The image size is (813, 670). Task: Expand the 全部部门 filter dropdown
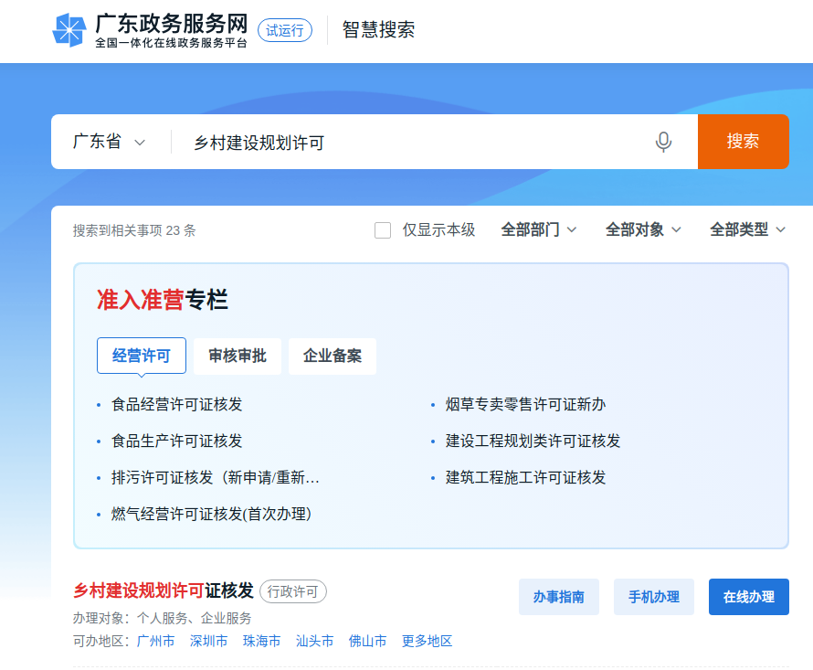point(539,230)
